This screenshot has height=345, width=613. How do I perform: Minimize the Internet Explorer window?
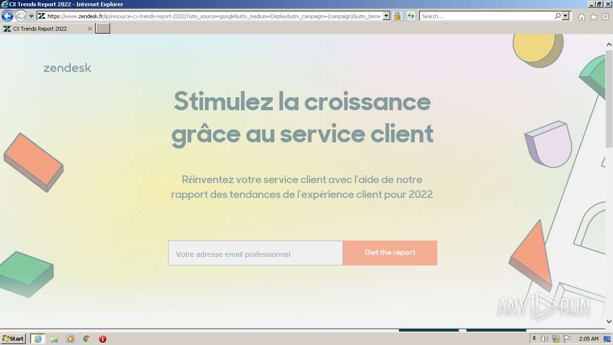[591, 4]
